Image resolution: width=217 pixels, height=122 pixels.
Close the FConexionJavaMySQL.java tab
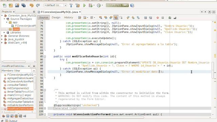click(80, 12)
